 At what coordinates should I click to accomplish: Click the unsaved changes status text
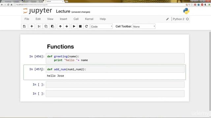pyautogui.click(x=81, y=12)
